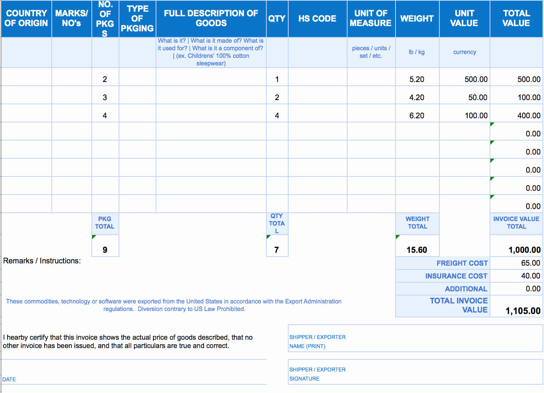The height and width of the screenshot is (393, 544).
Task: Click the goods description hint text cell
Action: (211, 52)
